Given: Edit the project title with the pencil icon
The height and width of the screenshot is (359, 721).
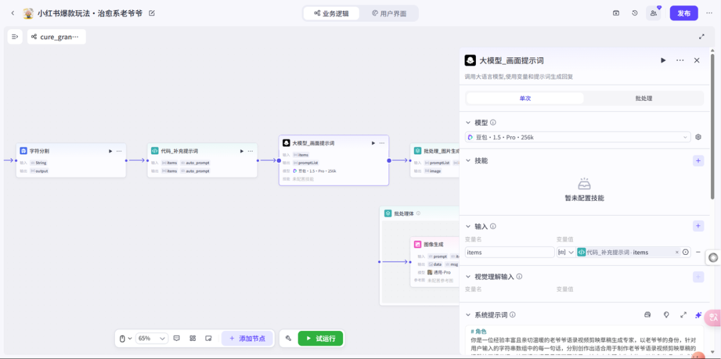Looking at the screenshot, I should [152, 13].
